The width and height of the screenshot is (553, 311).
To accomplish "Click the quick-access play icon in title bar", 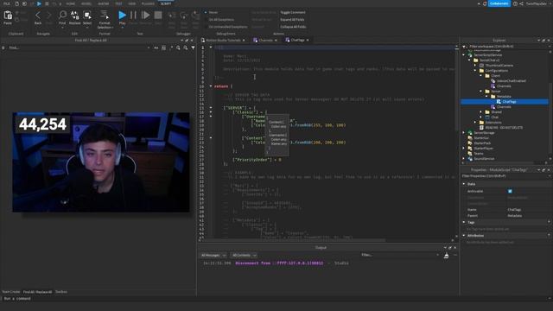I will [x=39, y=3].
